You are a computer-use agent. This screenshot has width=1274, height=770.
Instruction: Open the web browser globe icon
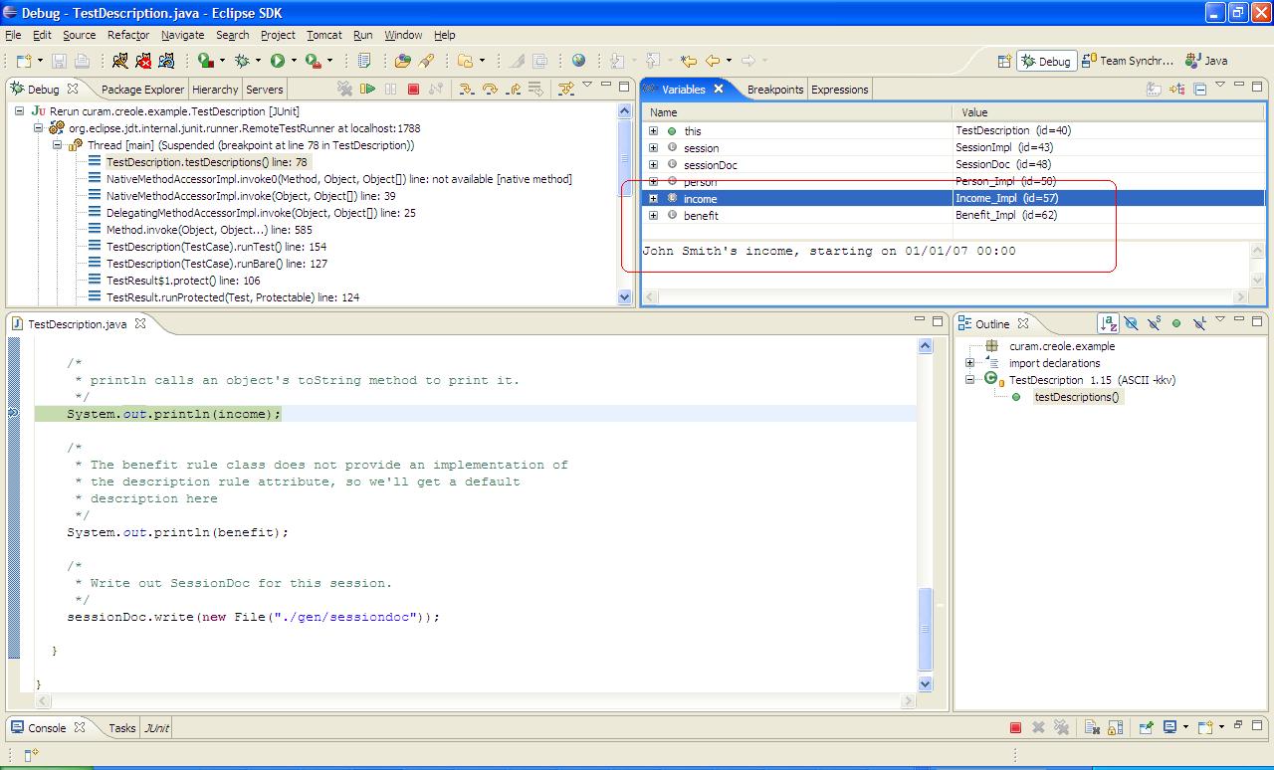578,61
